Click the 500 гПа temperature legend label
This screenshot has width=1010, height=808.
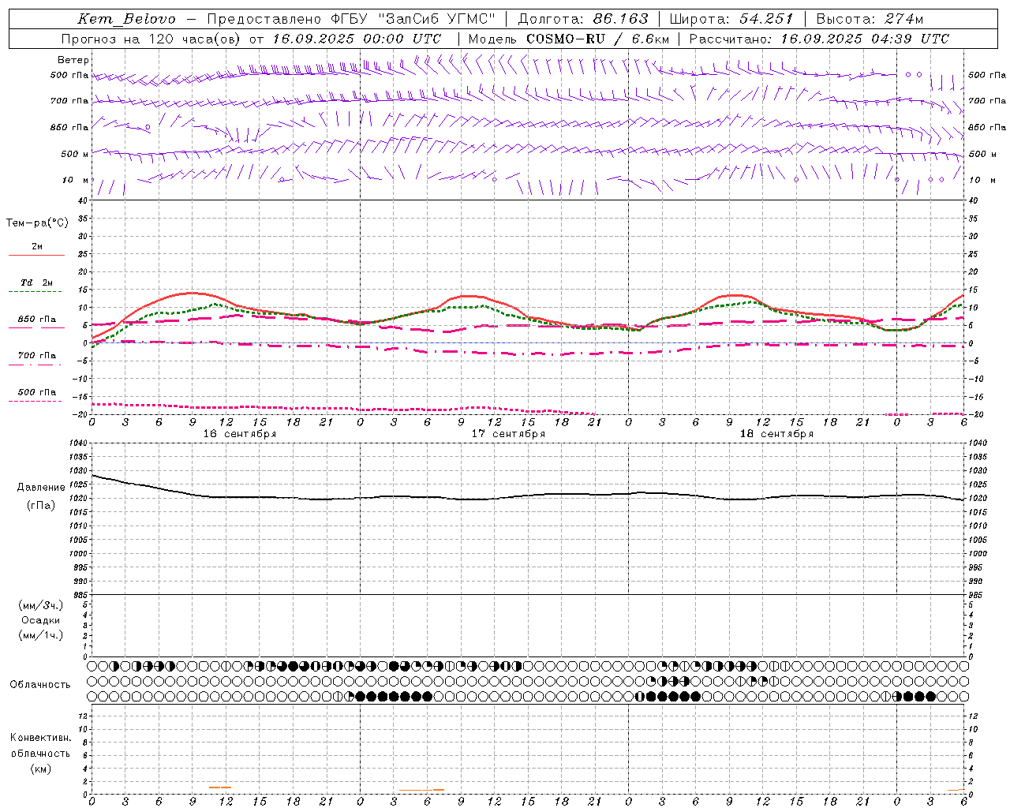pos(37,392)
